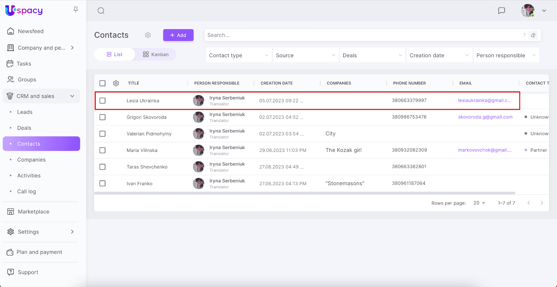Click the Add contact button
The width and height of the screenshot is (557, 287).
coord(178,35)
